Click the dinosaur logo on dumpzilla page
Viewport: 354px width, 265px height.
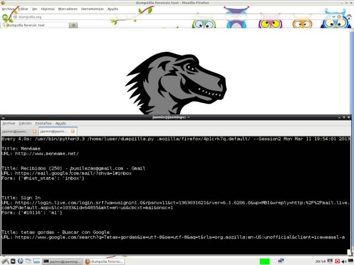[x=176, y=83]
